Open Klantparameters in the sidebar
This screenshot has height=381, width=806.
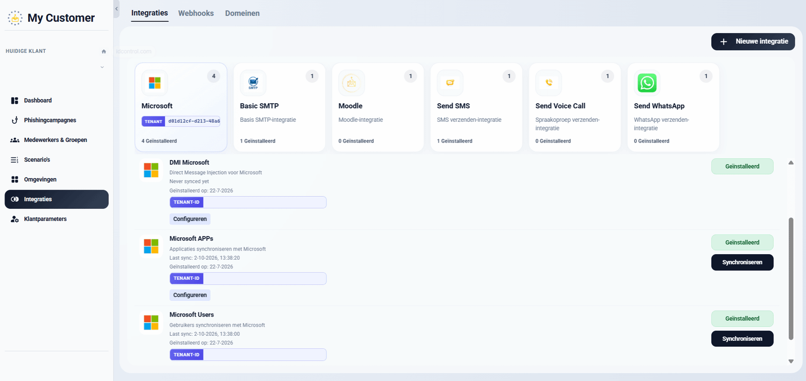point(56,219)
